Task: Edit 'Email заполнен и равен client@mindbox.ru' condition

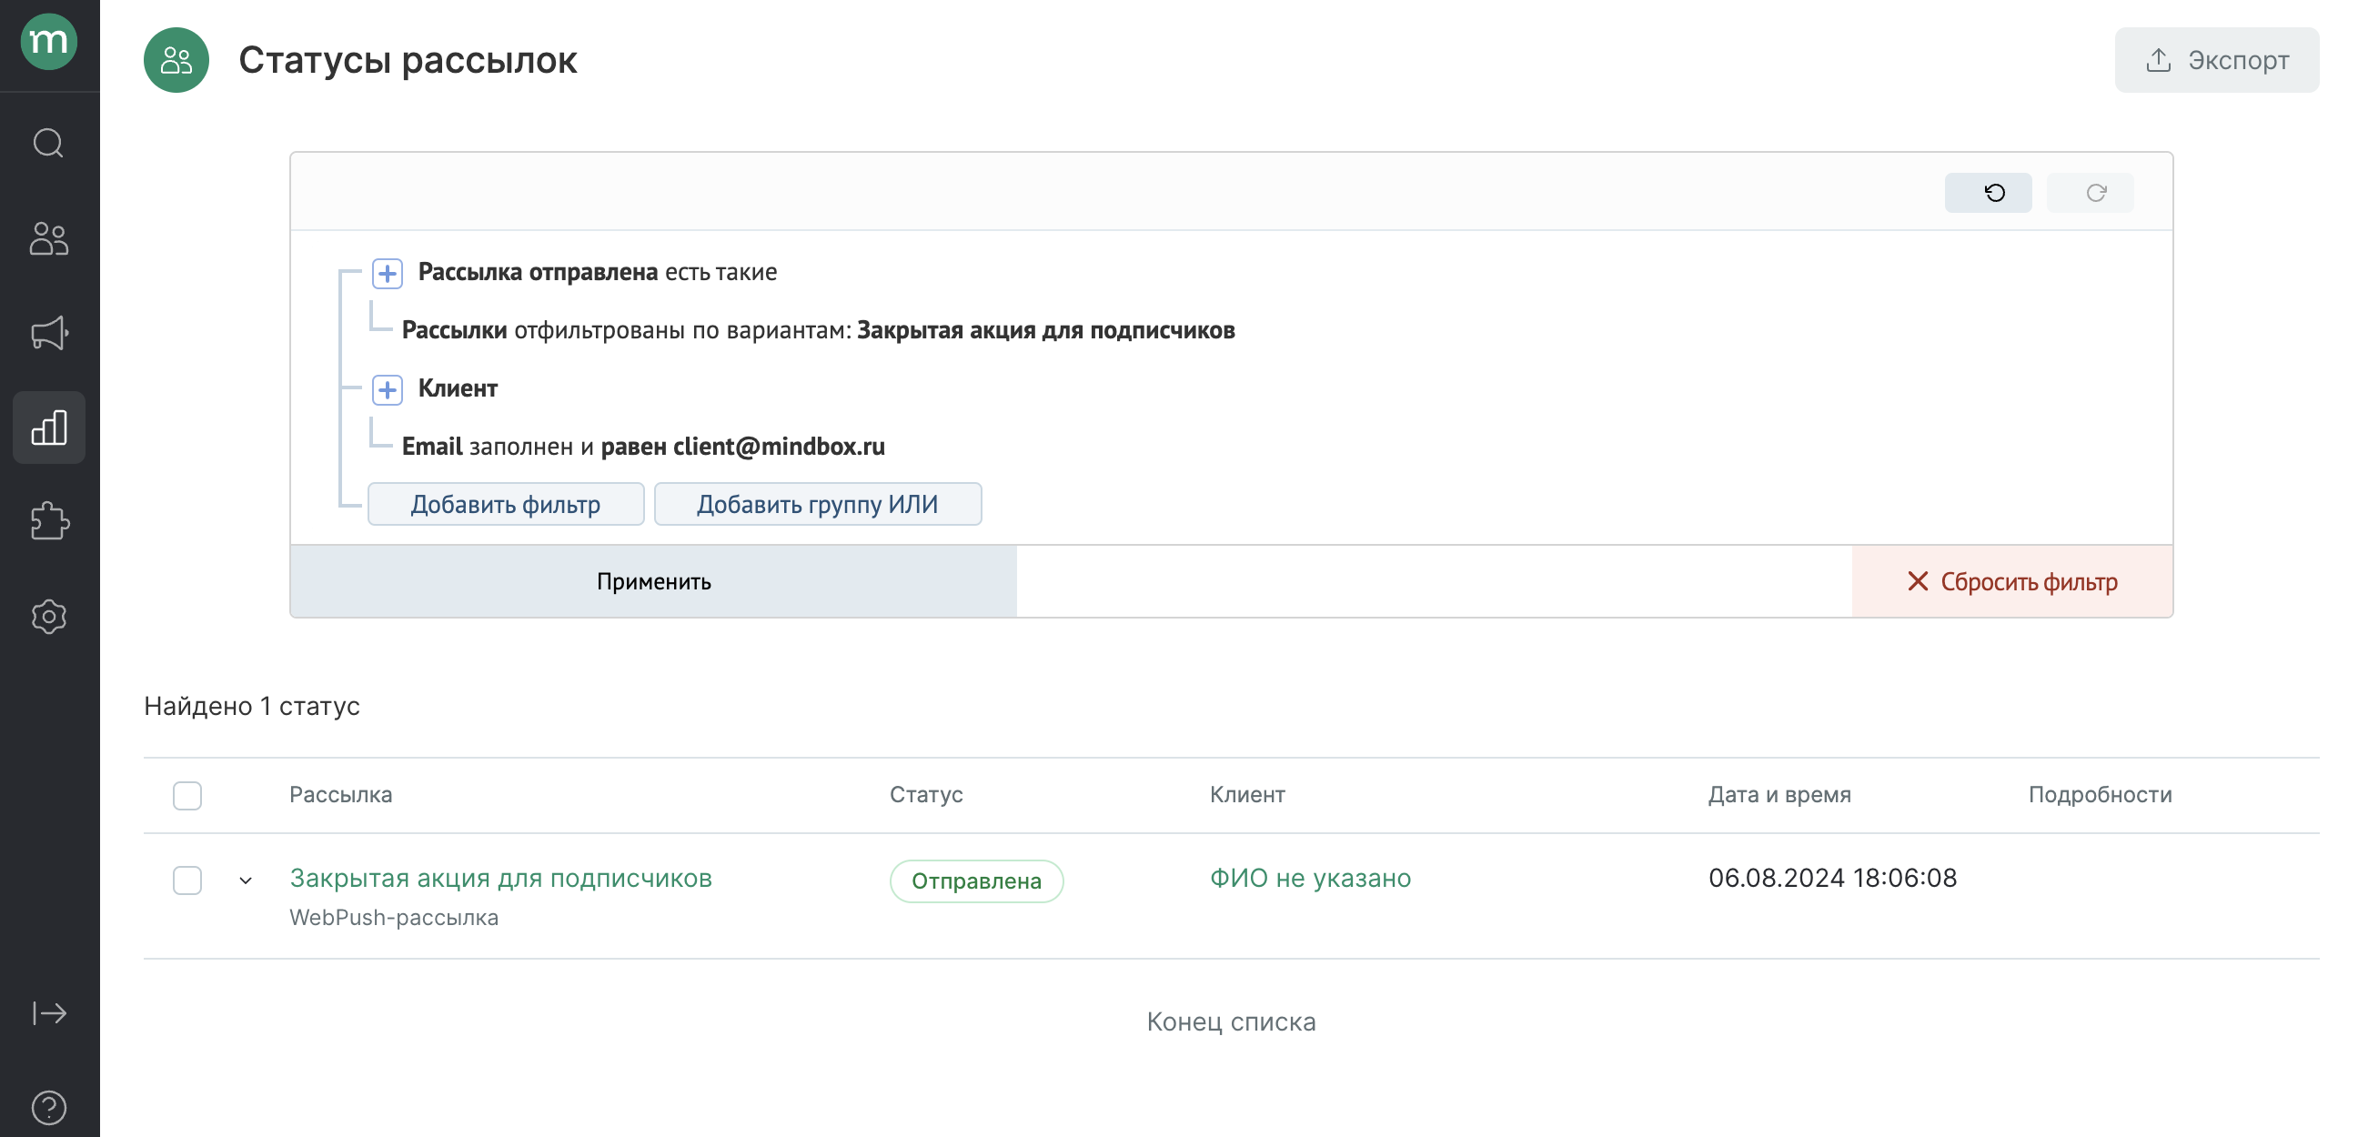Action: [643, 446]
